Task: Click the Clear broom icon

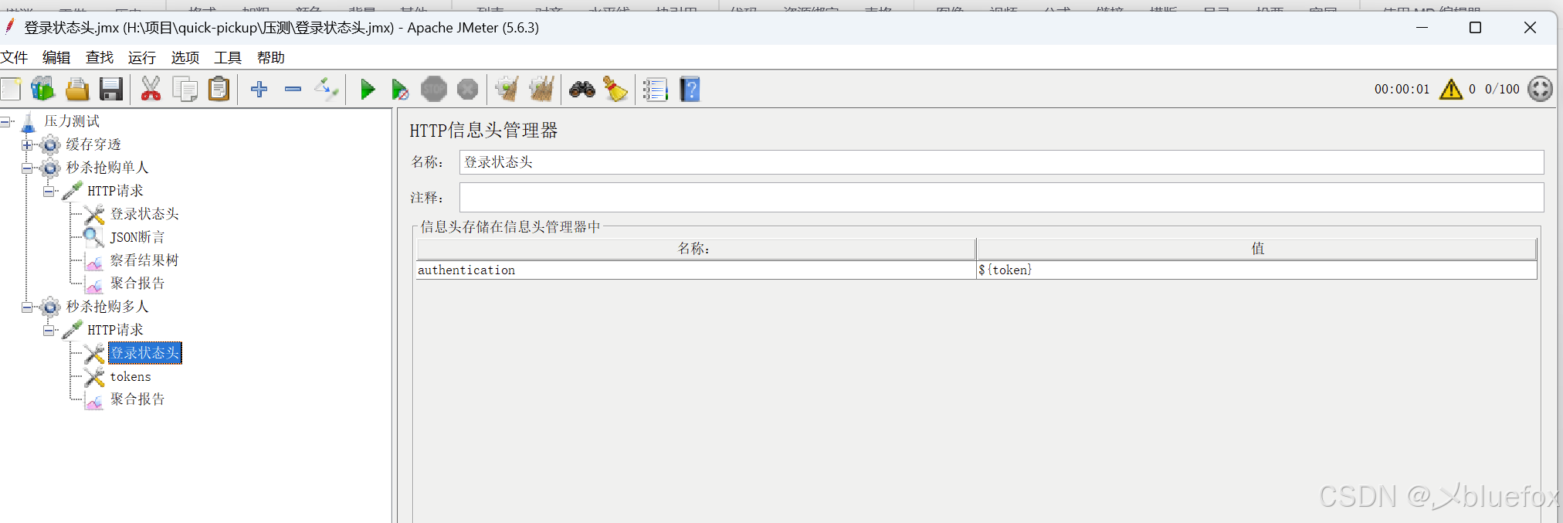Action: [507, 90]
